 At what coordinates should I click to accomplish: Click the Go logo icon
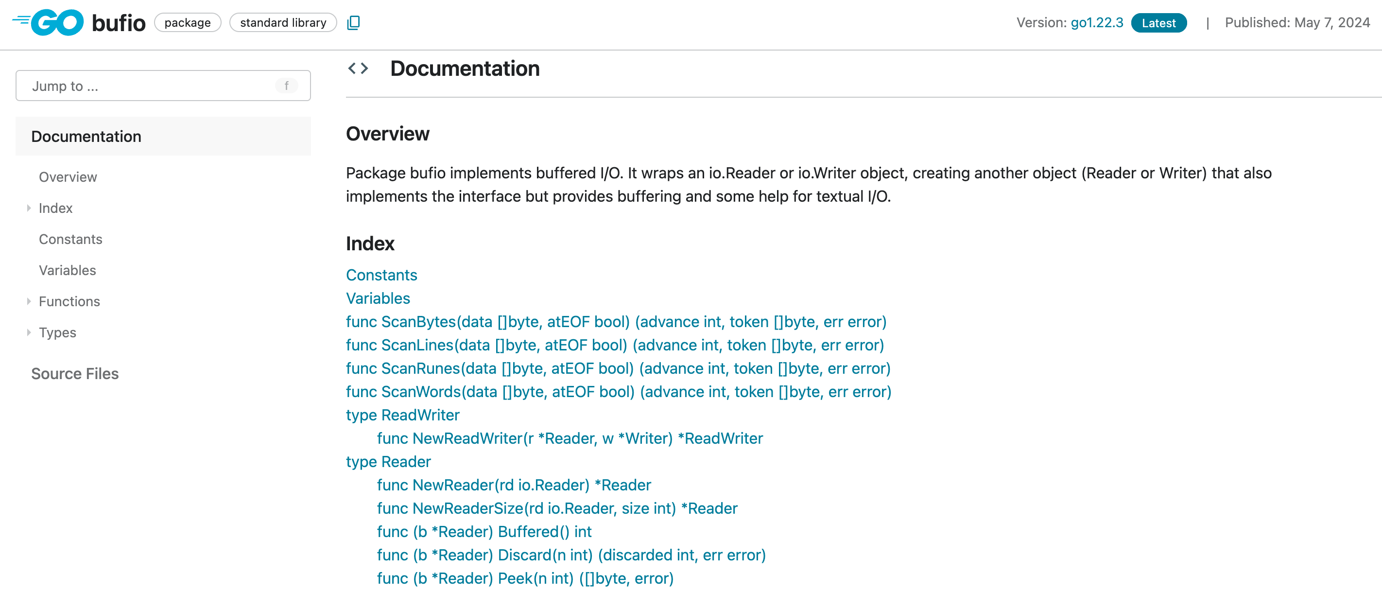pyautogui.click(x=50, y=22)
